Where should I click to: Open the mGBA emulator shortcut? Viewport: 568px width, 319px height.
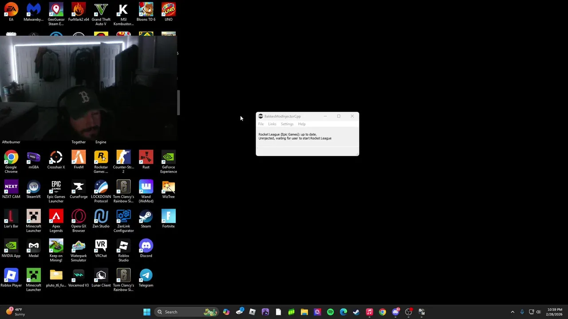pos(33,159)
